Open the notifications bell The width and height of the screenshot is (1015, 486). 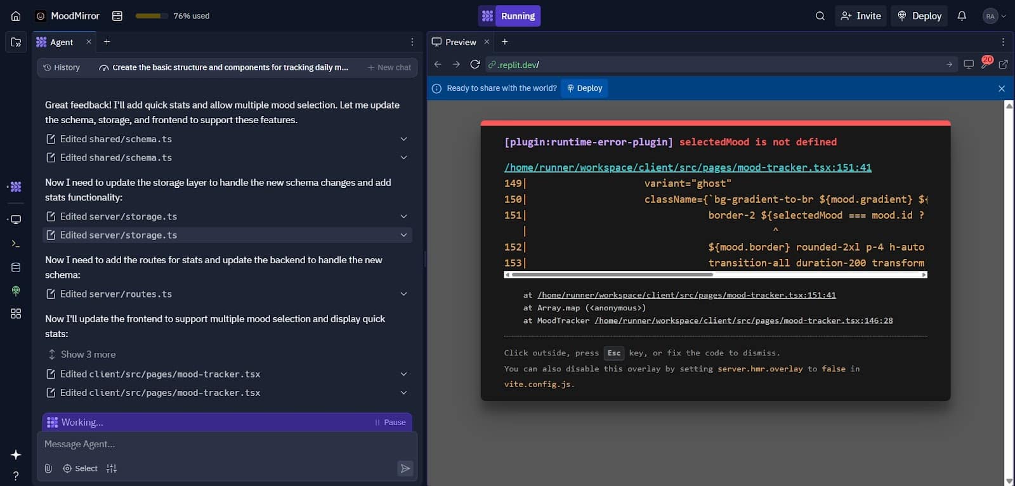pyautogui.click(x=962, y=16)
